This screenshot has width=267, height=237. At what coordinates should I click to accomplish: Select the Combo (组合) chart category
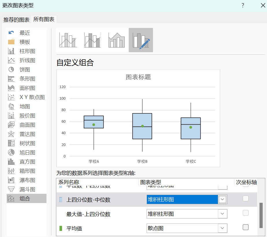(x=27, y=198)
